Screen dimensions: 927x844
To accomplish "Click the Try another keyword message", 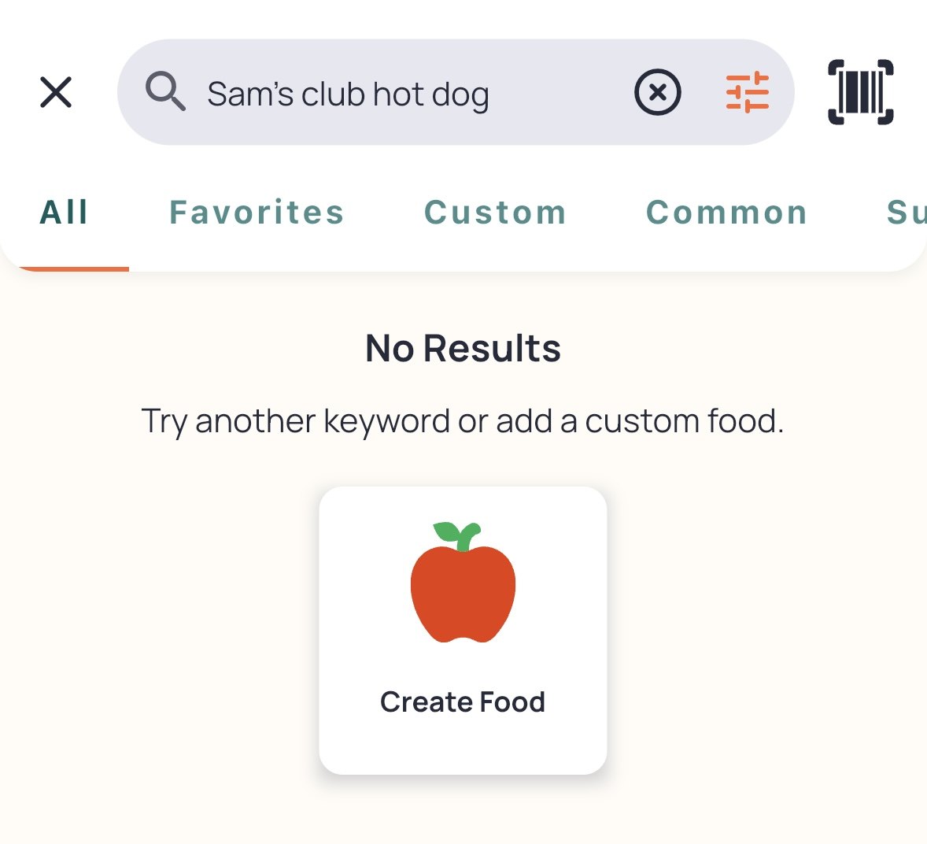I will click(463, 422).
